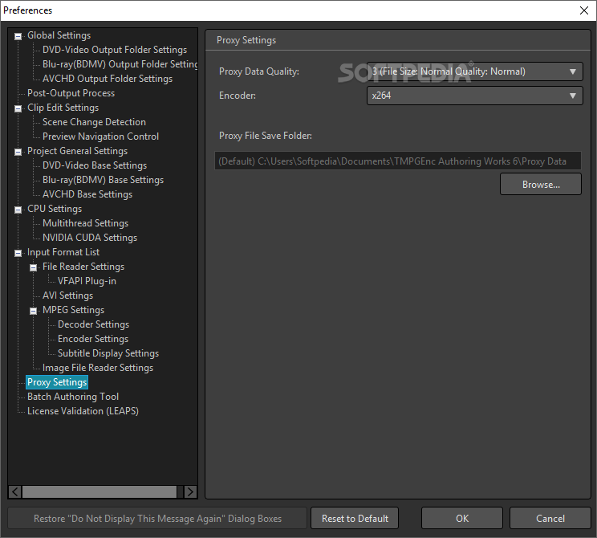The height and width of the screenshot is (538, 597).
Task: Close the Preferences window
Action: [584, 10]
